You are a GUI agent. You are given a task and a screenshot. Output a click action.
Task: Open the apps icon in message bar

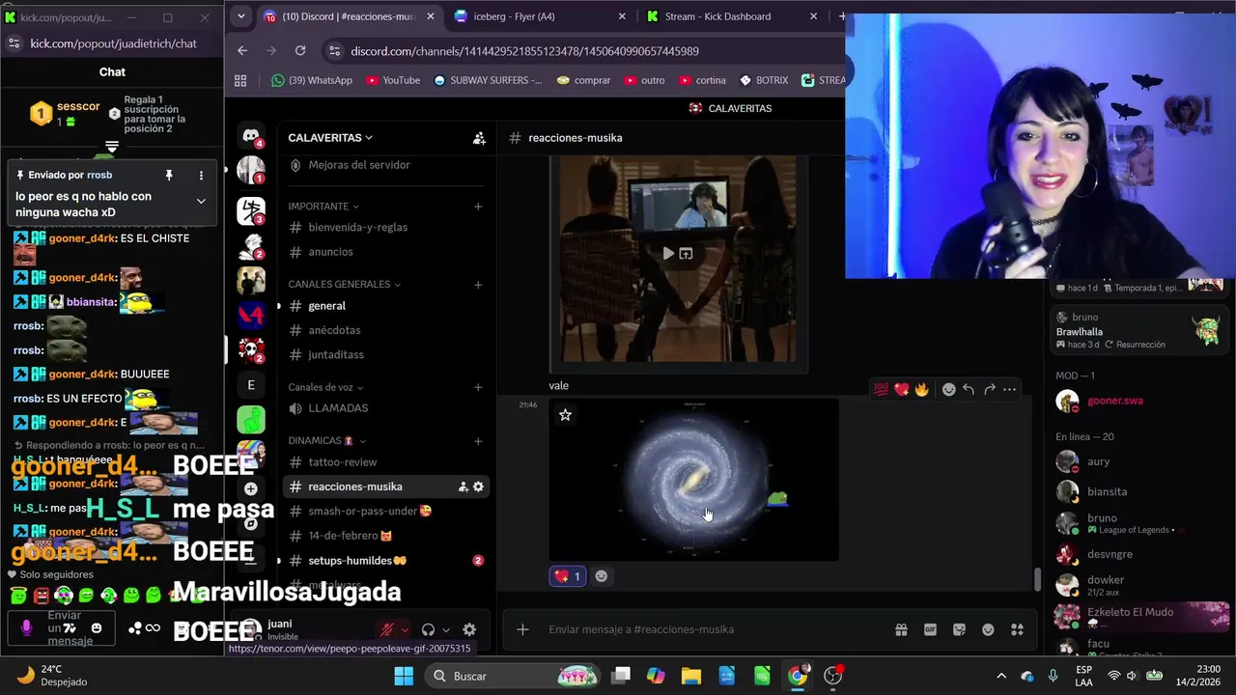[x=1017, y=629]
